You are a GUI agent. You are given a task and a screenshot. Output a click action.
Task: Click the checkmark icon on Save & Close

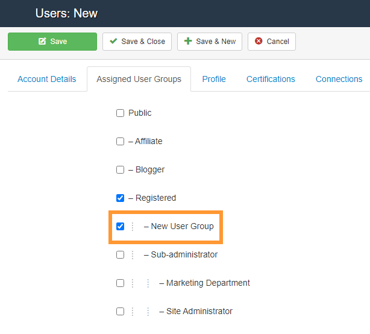[x=113, y=42]
